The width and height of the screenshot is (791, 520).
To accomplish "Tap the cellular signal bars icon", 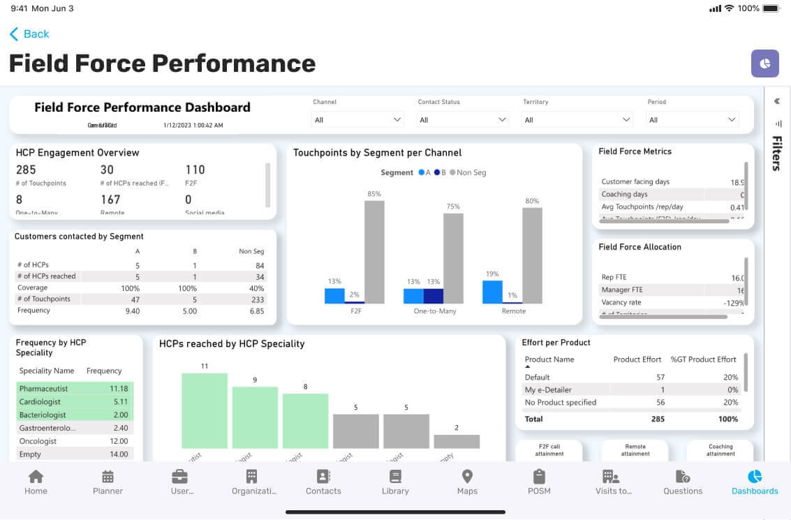I will pos(715,8).
